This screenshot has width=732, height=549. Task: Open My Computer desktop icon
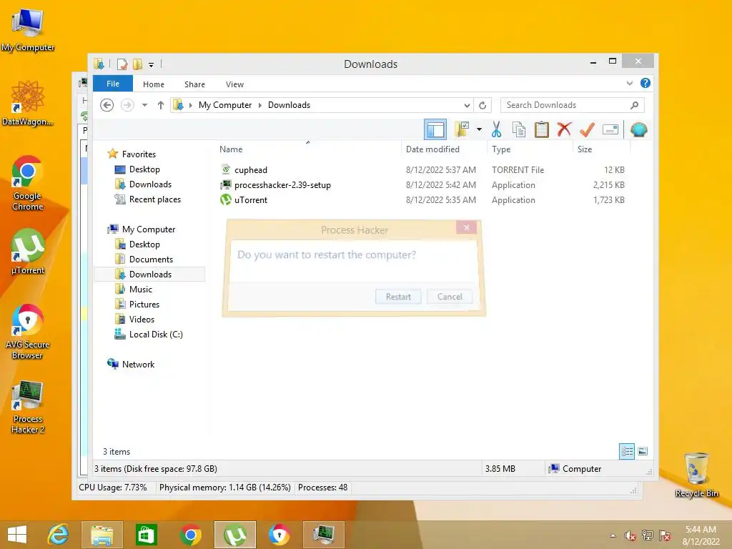28,30
